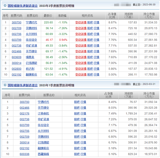This screenshot has width=160, height=158.
Task: Open 变动详情 for 璞泰来 row
Action: pyautogui.click(x=81, y=57)
